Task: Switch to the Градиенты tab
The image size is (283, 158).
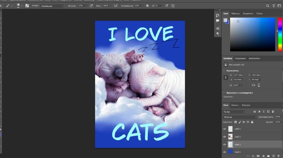Action: tap(248, 13)
